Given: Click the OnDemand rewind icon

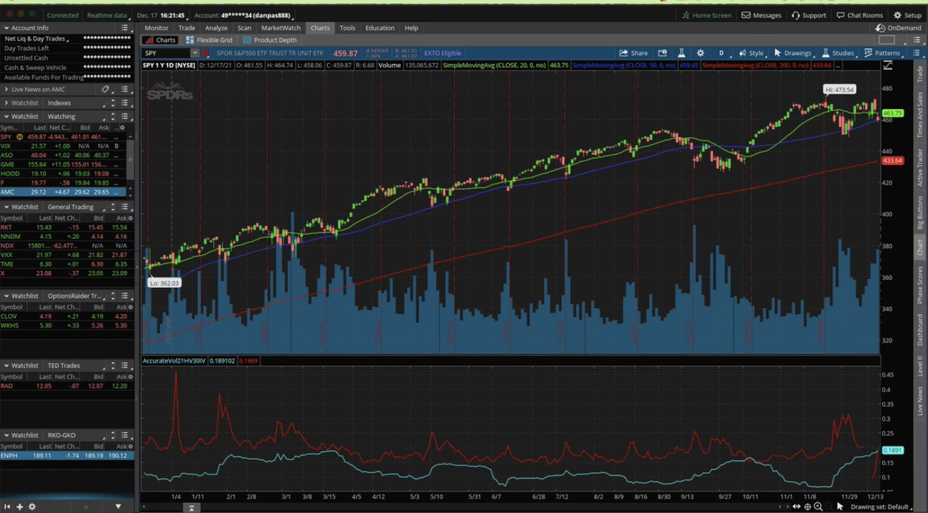Looking at the screenshot, I should [x=880, y=28].
